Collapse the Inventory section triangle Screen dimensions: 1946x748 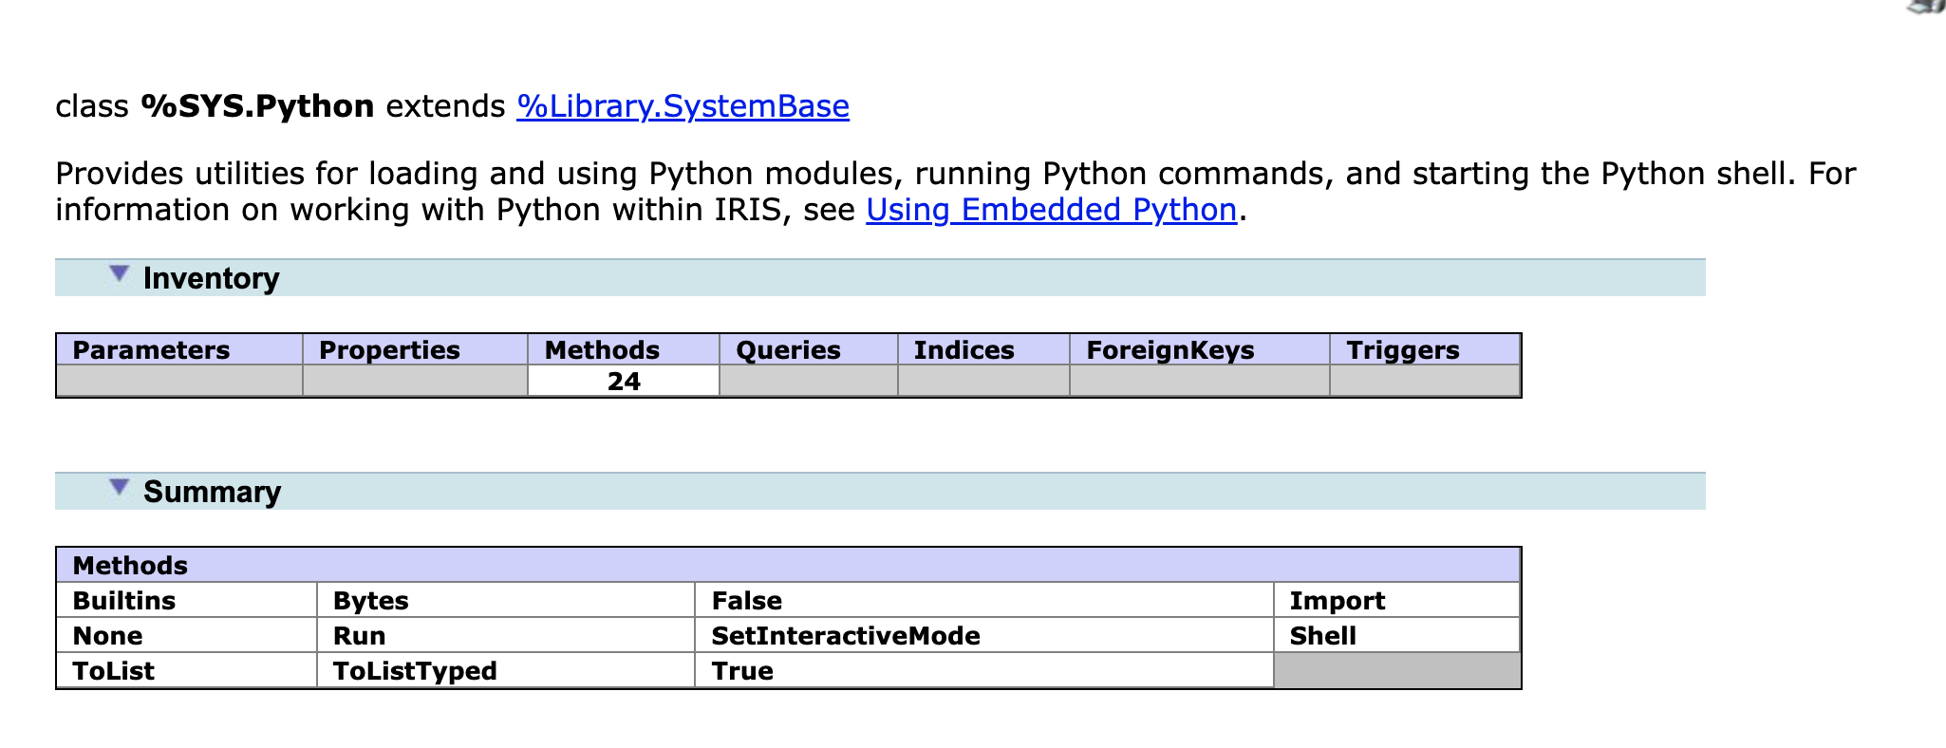click(x=119, y=274)
